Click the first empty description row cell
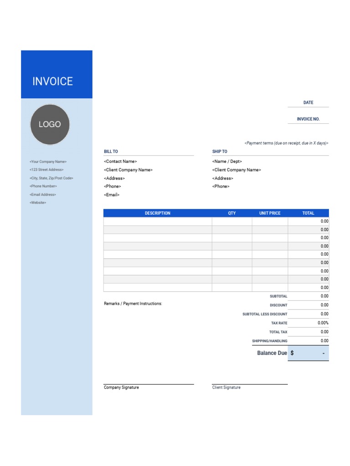Screen dimensions: 350x466 pos(157,221)
